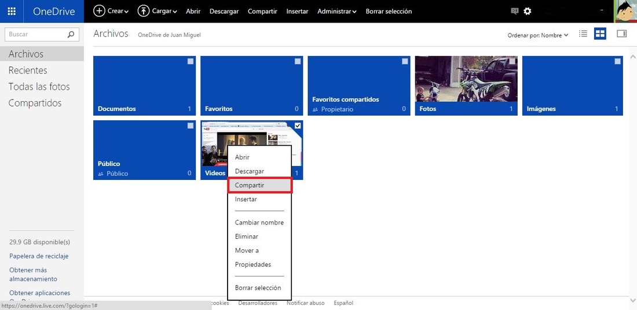Select Archivos in the sidebar
The width and height of the screenshot is (637, 310).
coord(42,54)
